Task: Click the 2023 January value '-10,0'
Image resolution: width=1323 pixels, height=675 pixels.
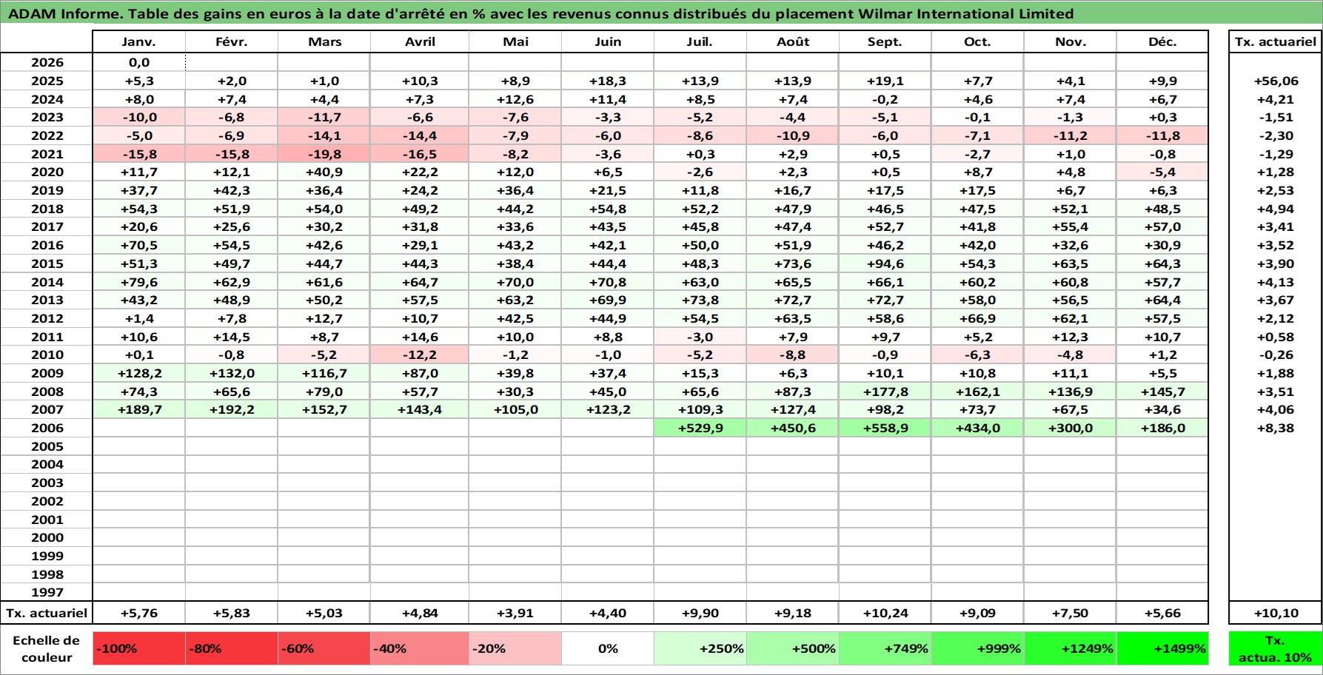Action: pyautogui.click(x=139, y=117)
